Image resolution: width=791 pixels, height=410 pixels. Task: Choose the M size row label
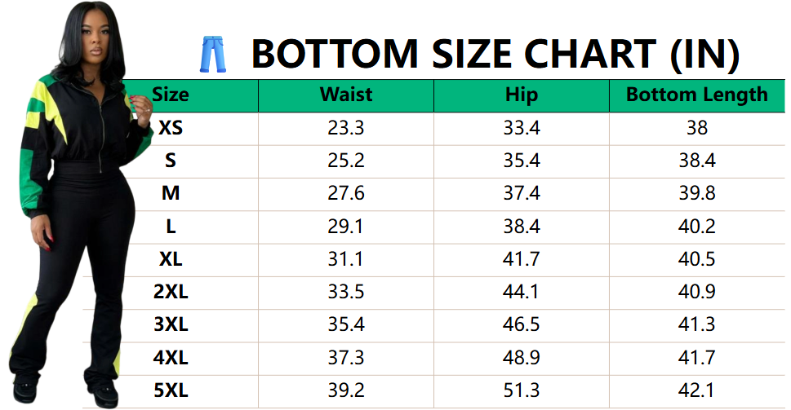171,194
